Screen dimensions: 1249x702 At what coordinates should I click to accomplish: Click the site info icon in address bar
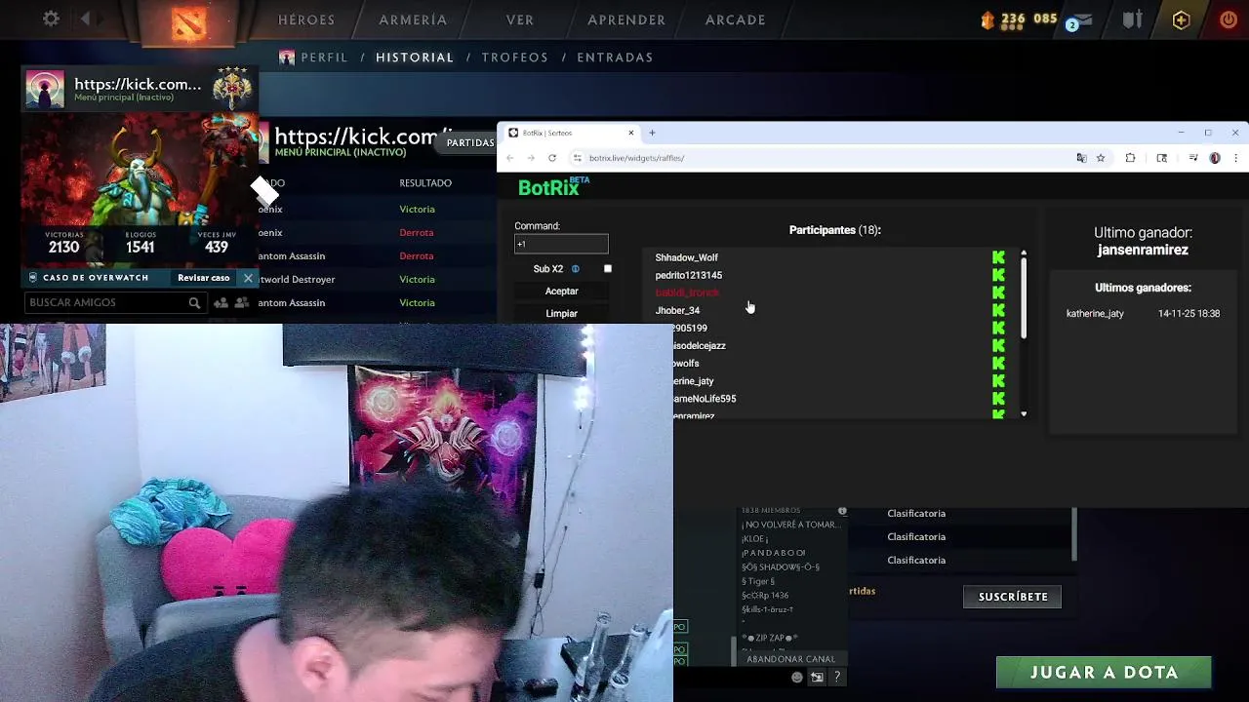tap(578, 158)
